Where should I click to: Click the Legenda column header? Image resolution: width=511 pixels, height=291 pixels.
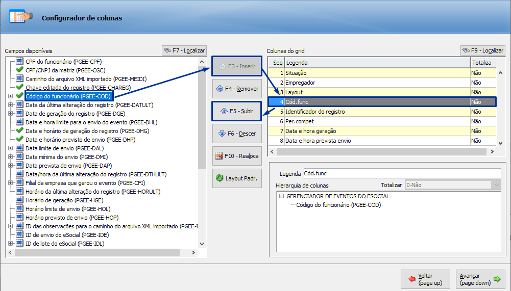377,63
